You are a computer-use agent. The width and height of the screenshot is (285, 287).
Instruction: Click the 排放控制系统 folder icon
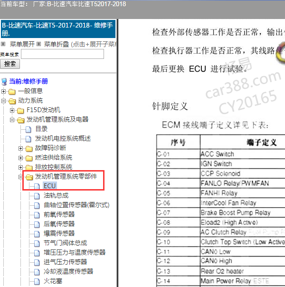pos(29,167)
